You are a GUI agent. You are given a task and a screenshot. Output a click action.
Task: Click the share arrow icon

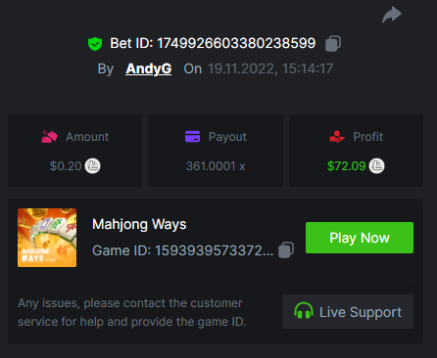[392, 15]
